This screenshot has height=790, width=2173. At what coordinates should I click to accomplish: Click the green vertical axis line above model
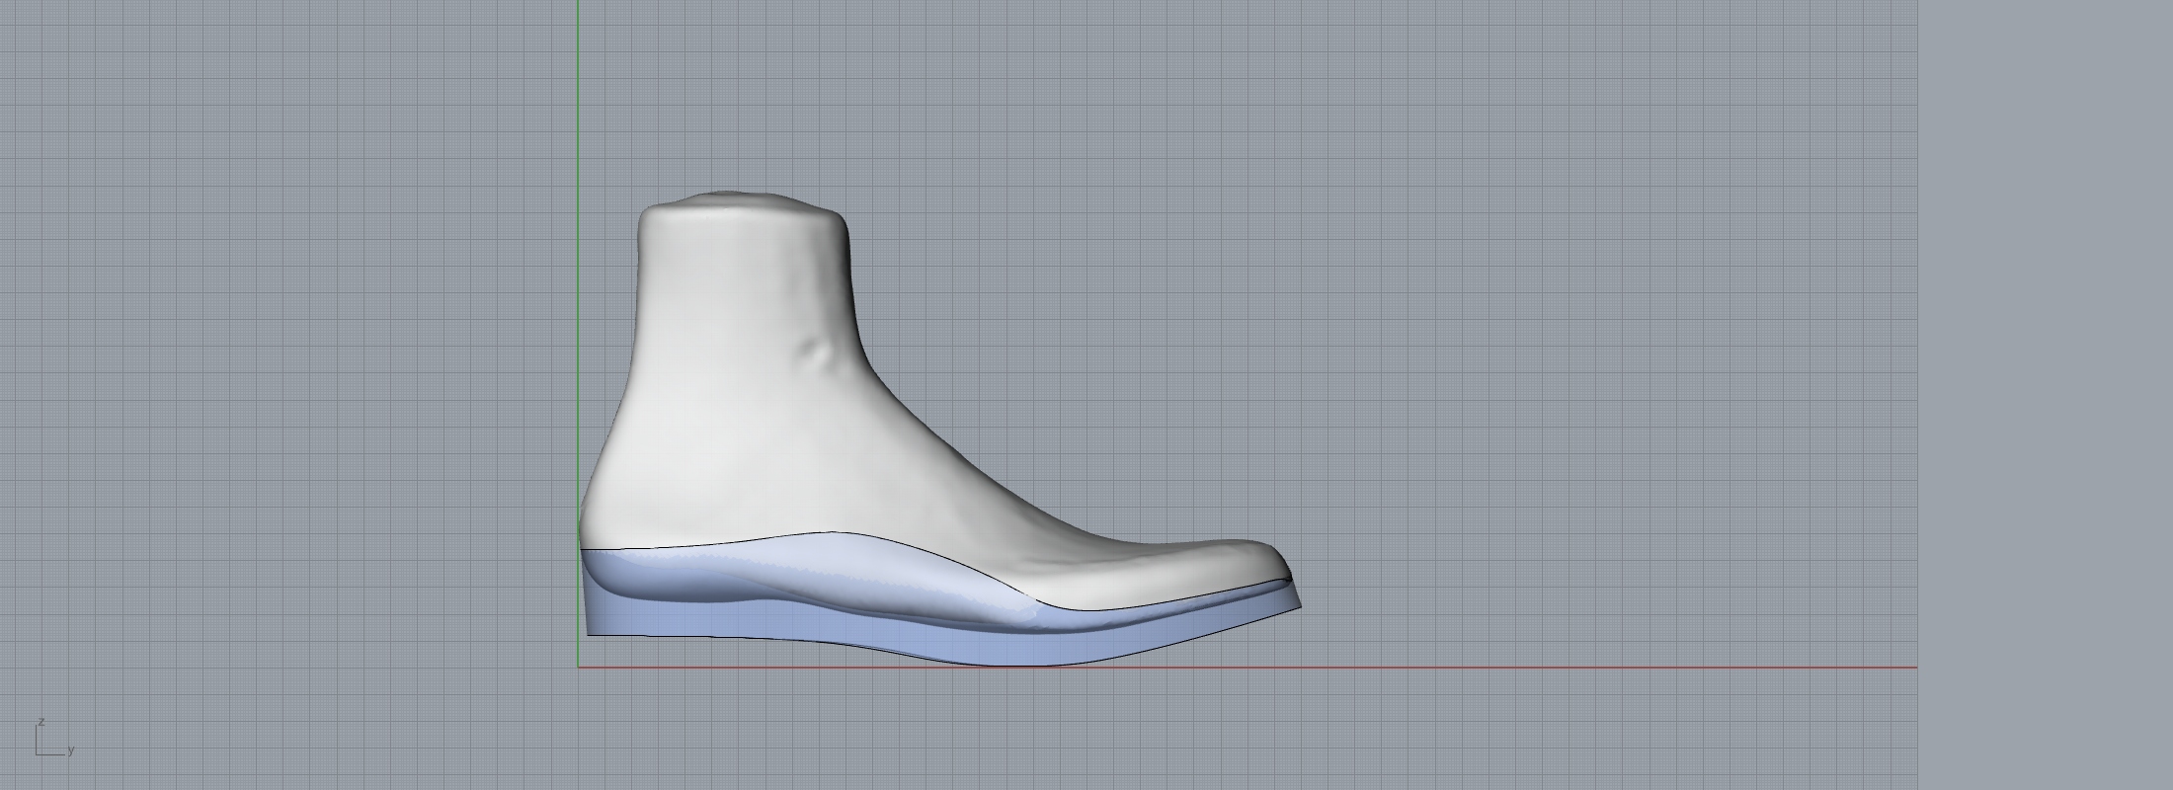click(x=578, y=99)
